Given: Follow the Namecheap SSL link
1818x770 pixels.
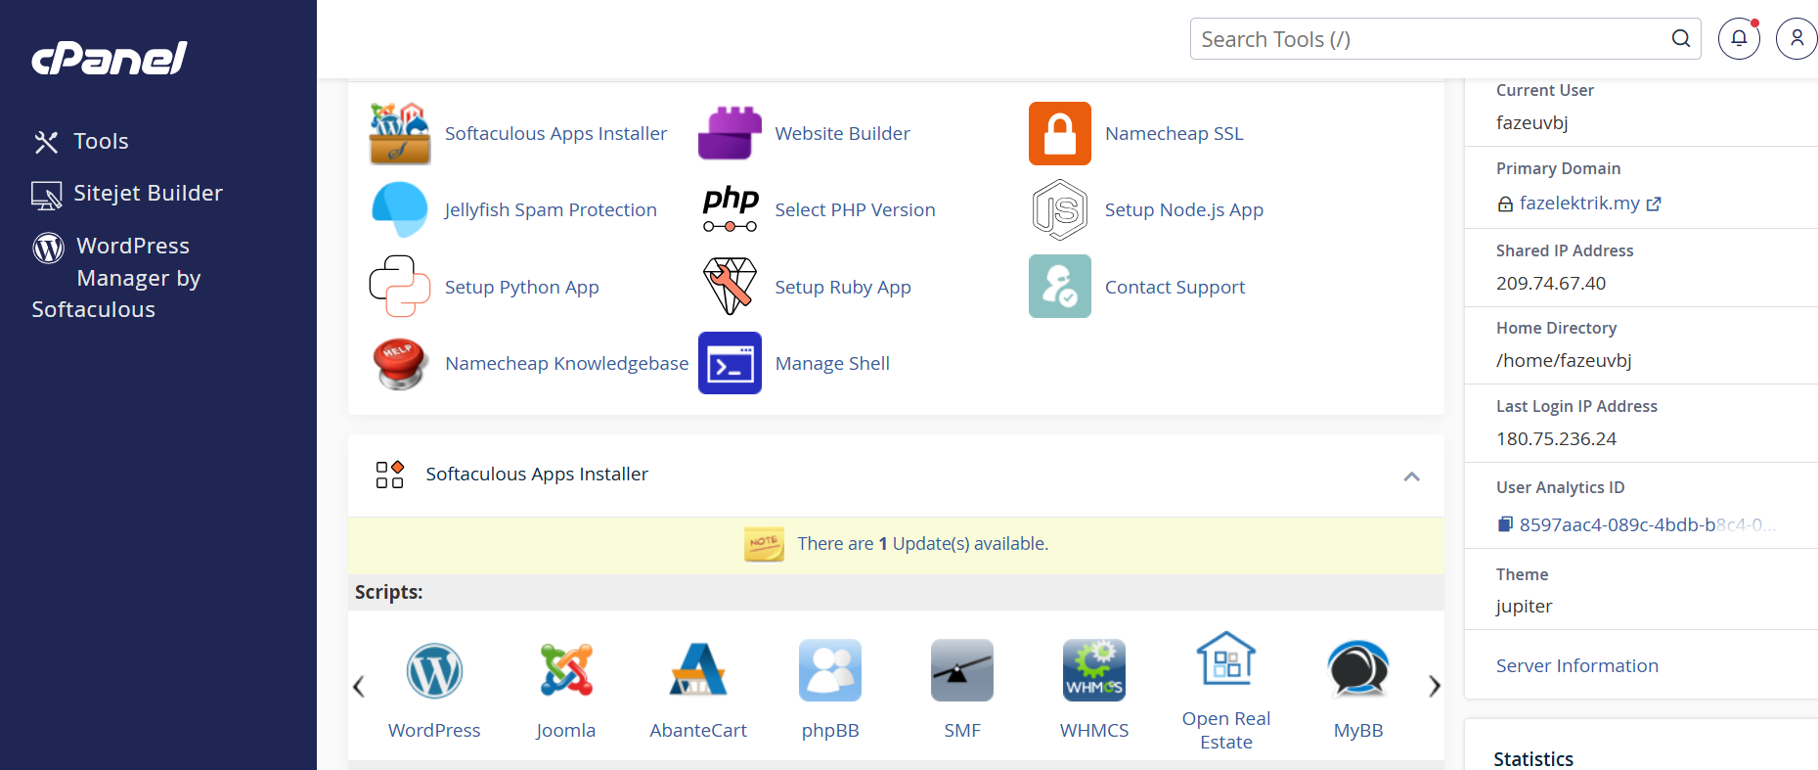Looking at the screenshot, I should click(x=1174, y=134).
